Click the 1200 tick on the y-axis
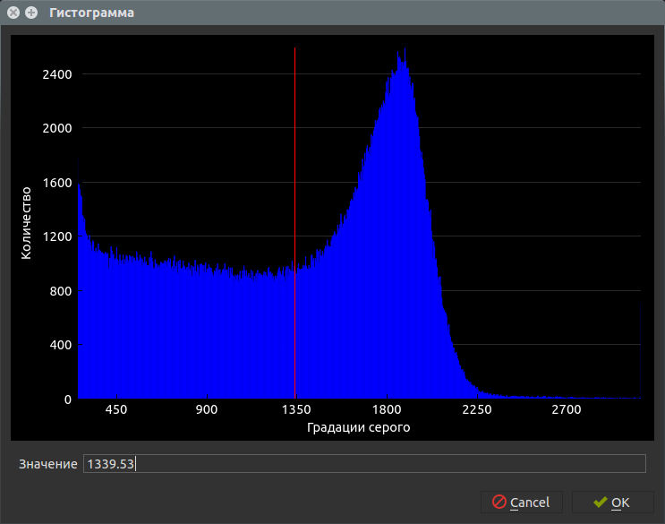 [56, 237]
